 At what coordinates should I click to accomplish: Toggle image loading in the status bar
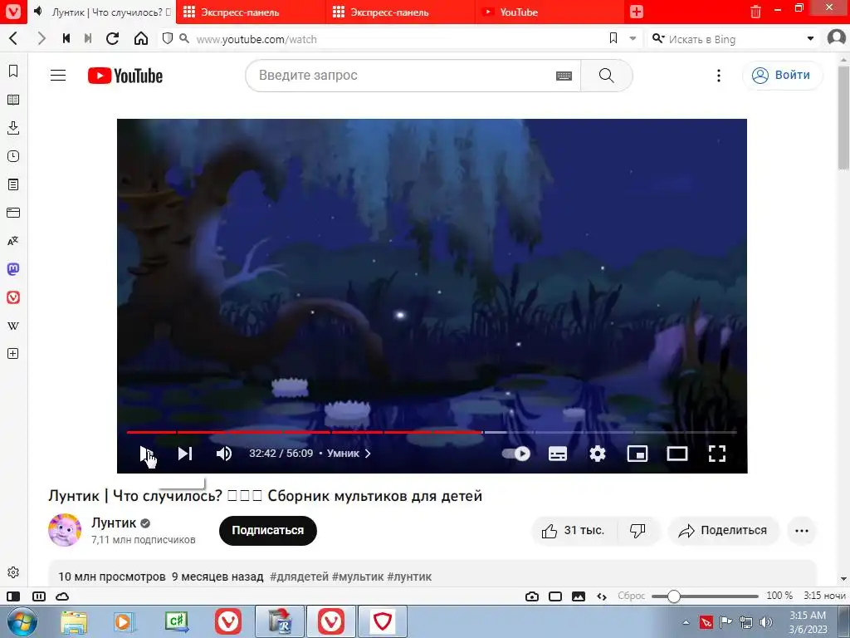tap(579, 596)
